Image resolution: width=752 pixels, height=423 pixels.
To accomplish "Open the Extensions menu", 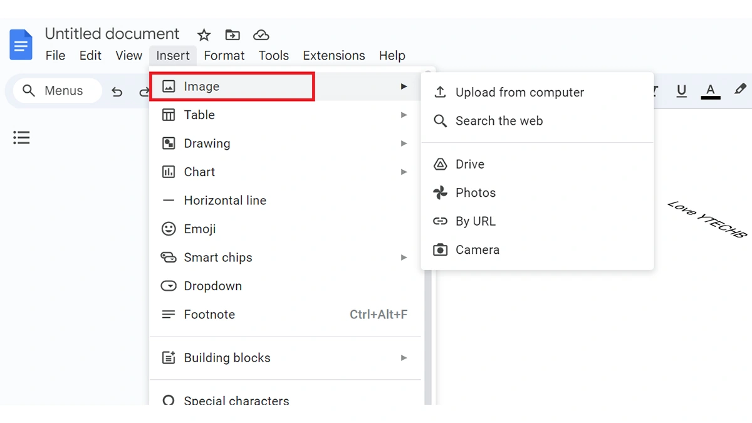I will (334, 55).
